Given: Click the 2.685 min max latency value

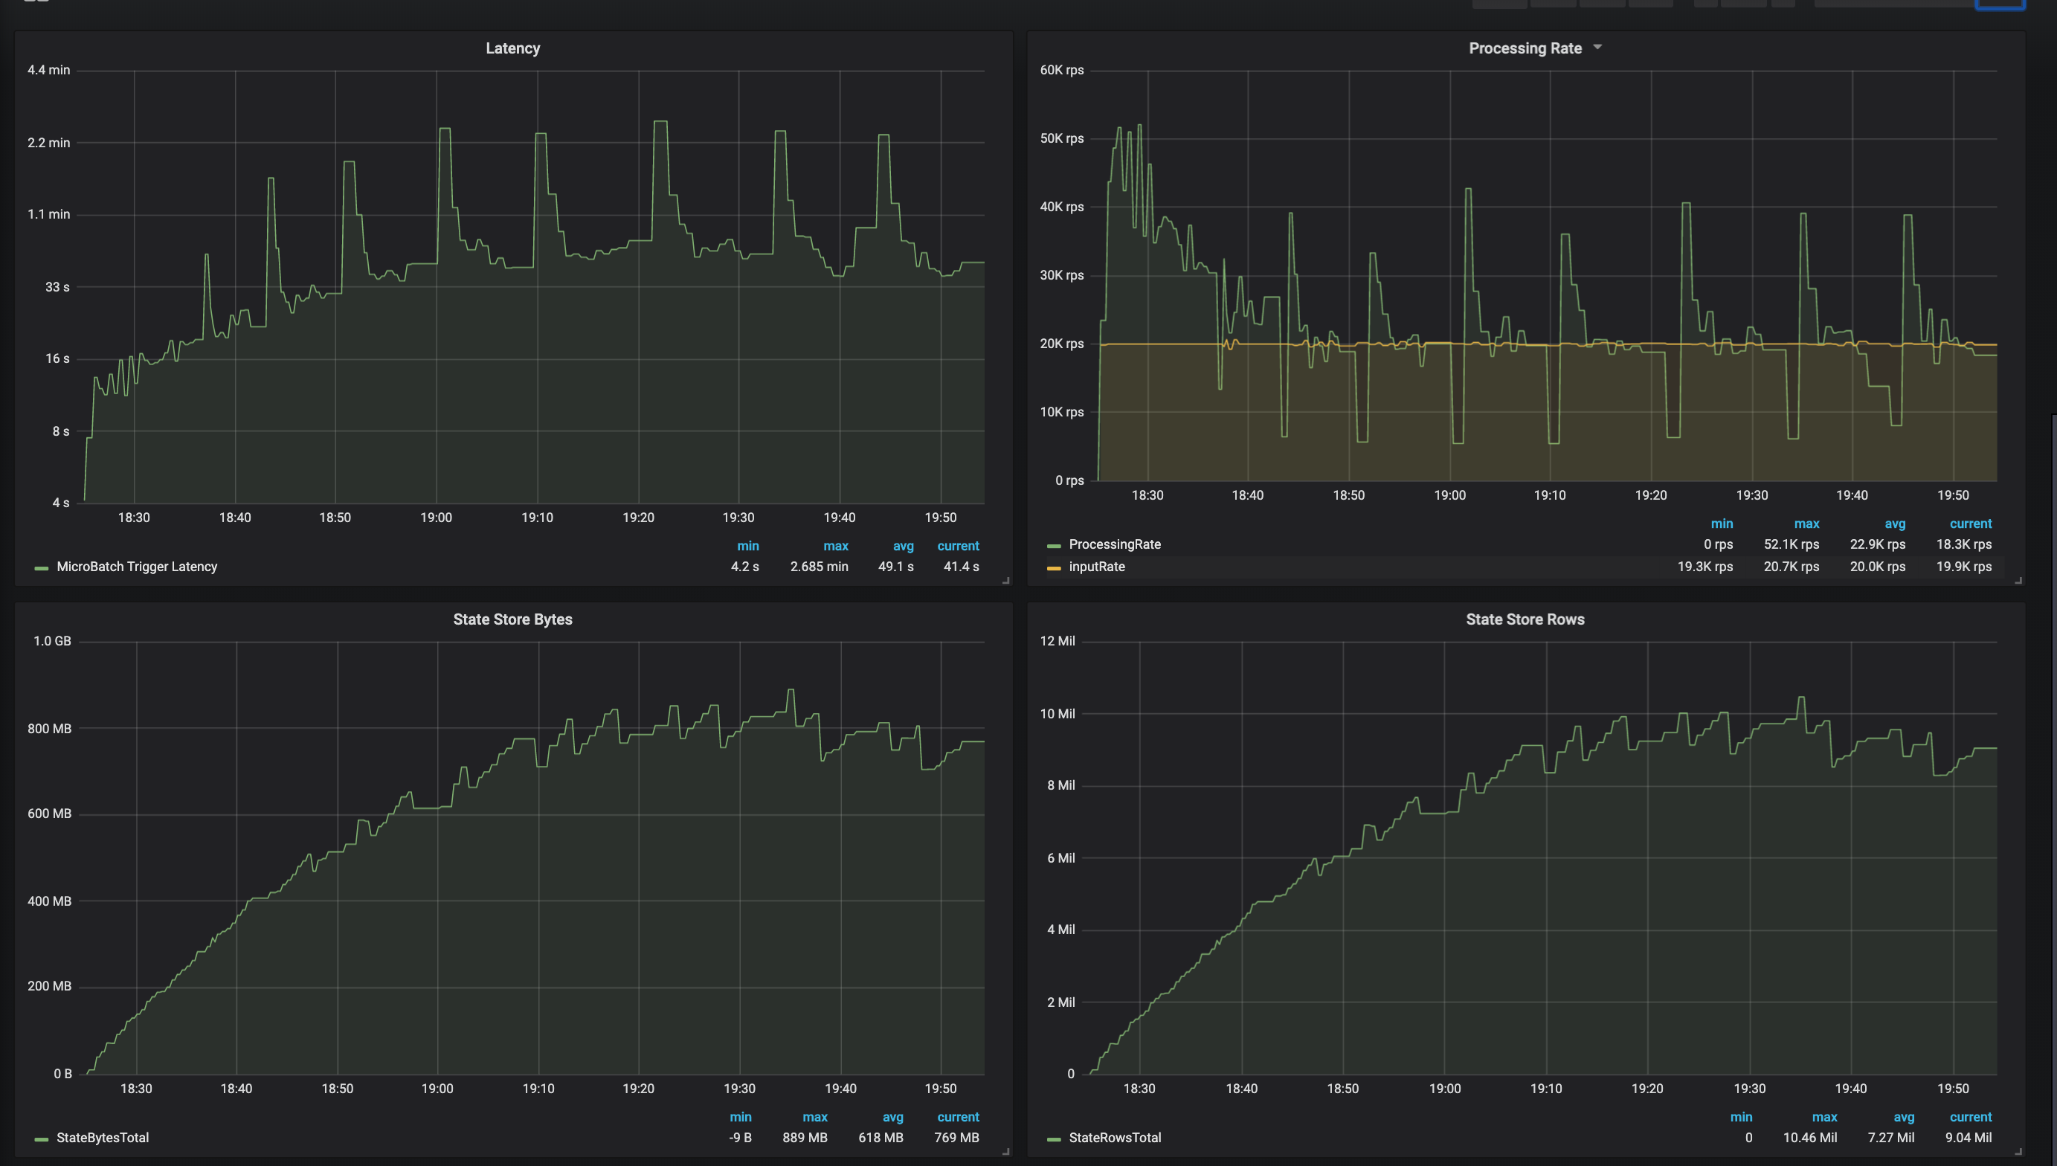Looking at the screenshot, I should click(x=818, y=566).
